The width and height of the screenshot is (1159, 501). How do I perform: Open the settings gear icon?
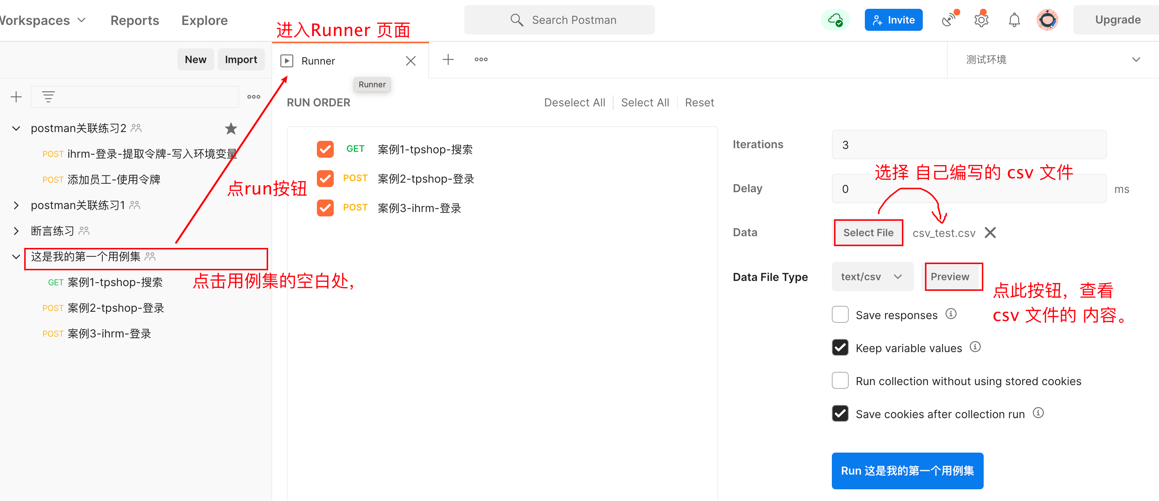pos(981,19)
